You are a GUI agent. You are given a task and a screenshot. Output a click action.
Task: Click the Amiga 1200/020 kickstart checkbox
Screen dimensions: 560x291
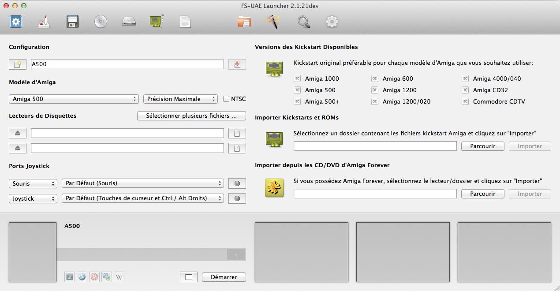(x=375, y=101)
